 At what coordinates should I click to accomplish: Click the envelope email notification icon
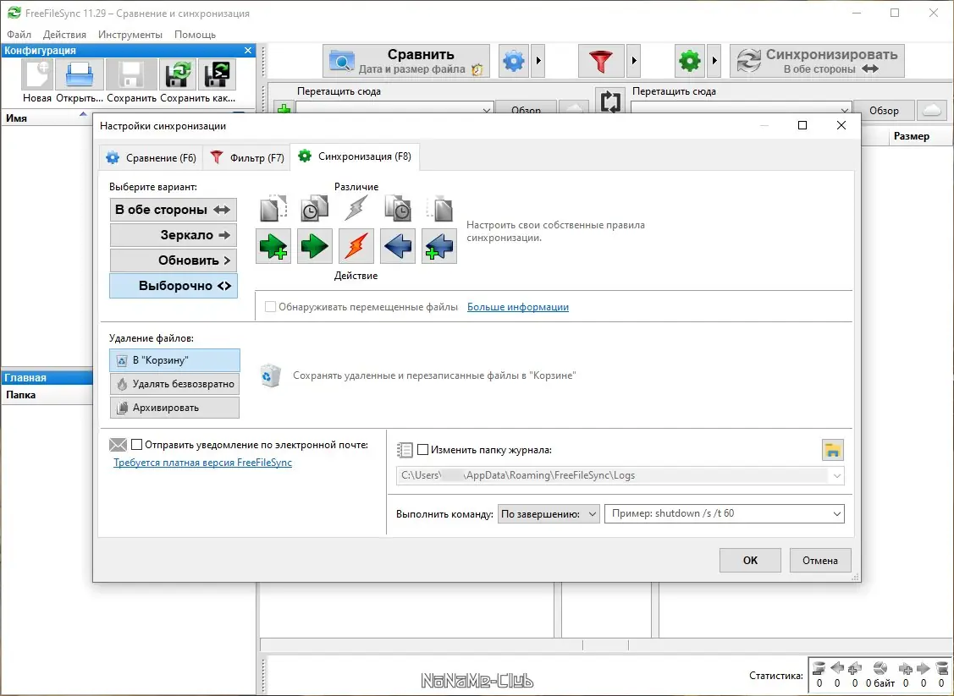point(118,445)
